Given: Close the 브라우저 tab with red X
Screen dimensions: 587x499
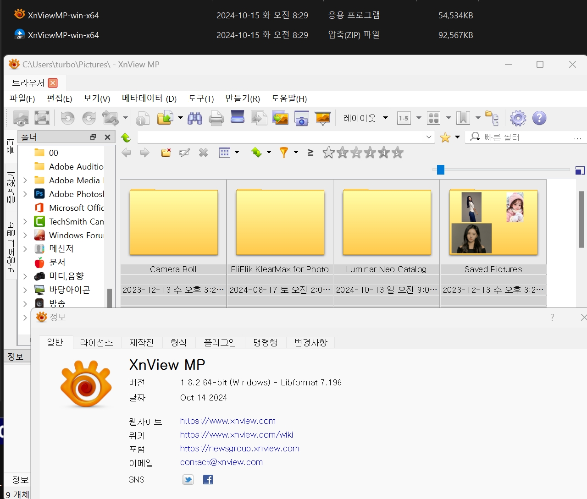Looking at the screenshot, I should [53, 83].
